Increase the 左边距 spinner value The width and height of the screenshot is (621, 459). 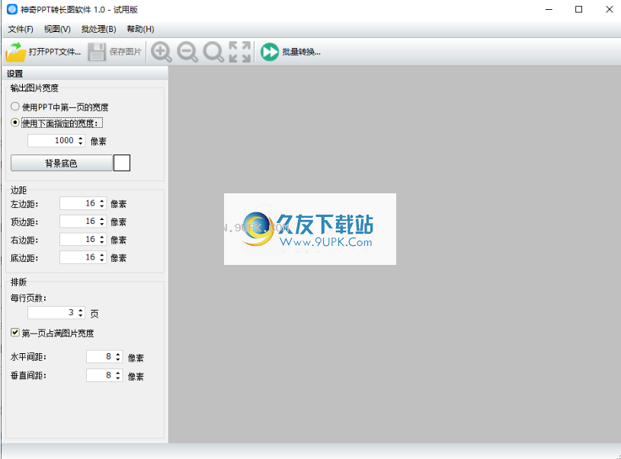coord(102,201)
